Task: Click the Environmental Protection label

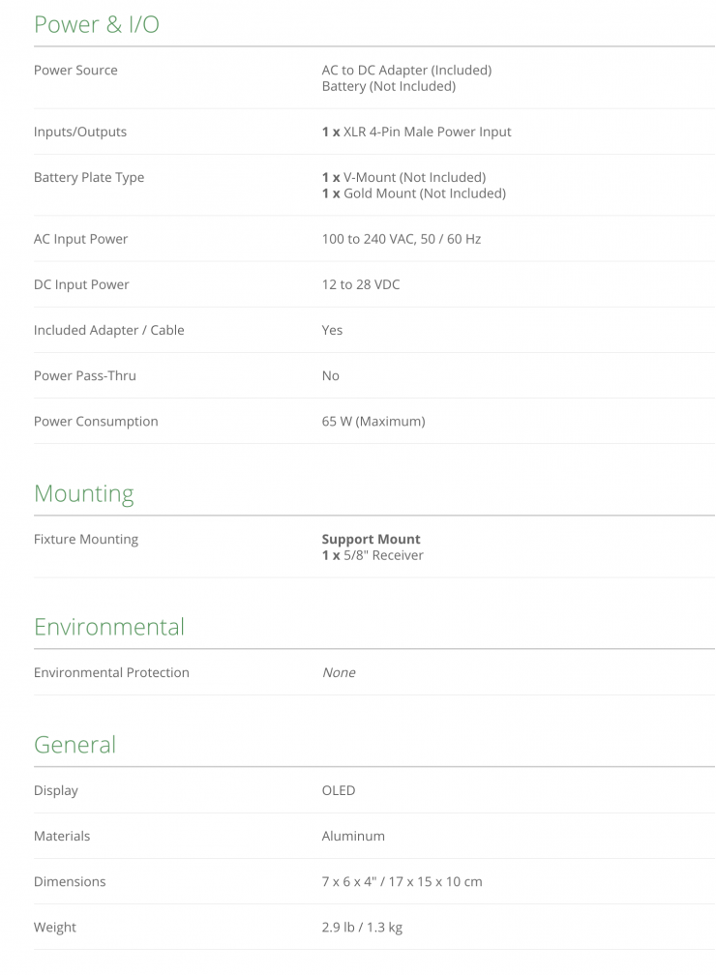Action: (x=111, y=673)
